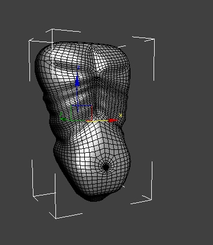
Task: Click the green X axis label
Action: [x=61, y=114]
